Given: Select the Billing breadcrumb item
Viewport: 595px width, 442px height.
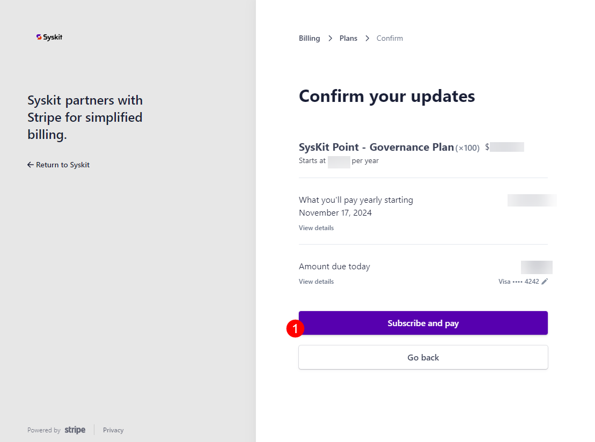Looking at the screenshot, I should (x=309, y=38).
